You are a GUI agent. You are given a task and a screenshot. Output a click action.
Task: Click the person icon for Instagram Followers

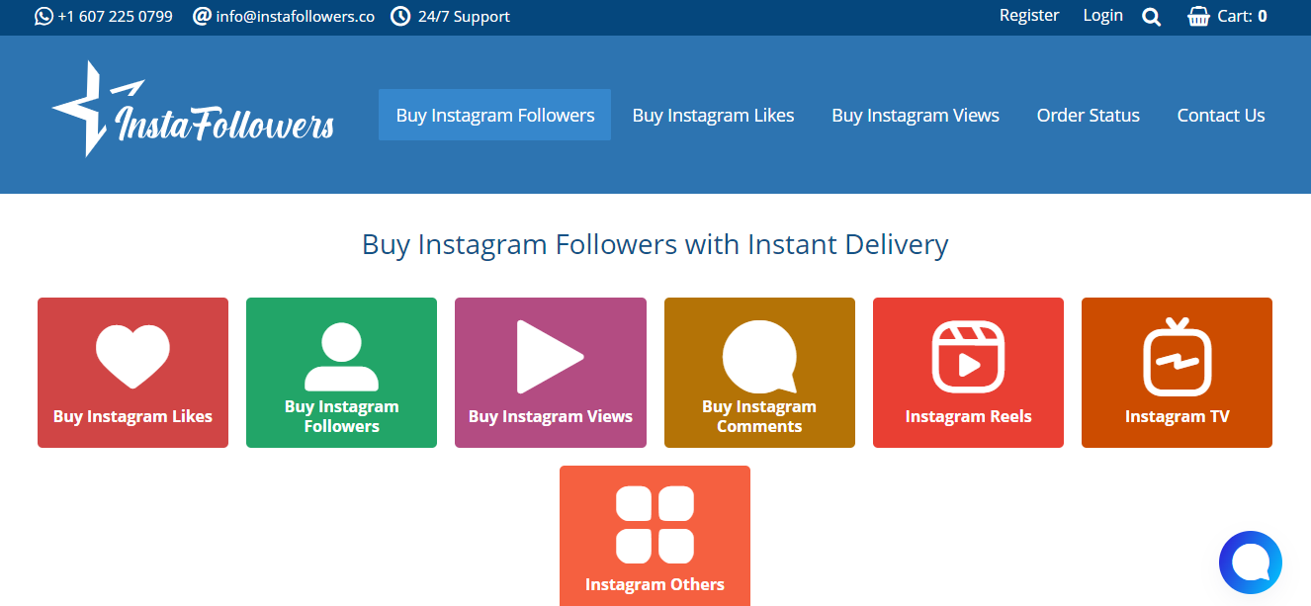click(341, 357)
